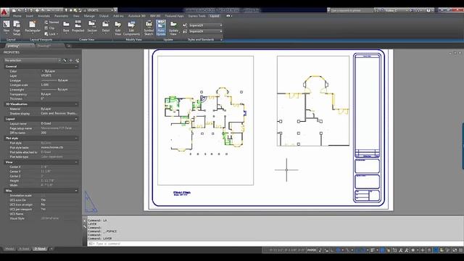Collapse the Layout properties section
The image size is (464, 261).
pyautogui.click(x=76, y=119)
